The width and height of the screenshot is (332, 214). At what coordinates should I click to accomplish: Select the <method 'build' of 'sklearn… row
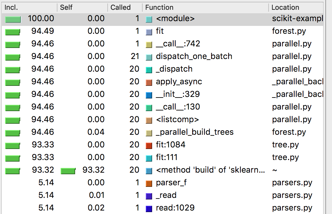pos(210,170)
